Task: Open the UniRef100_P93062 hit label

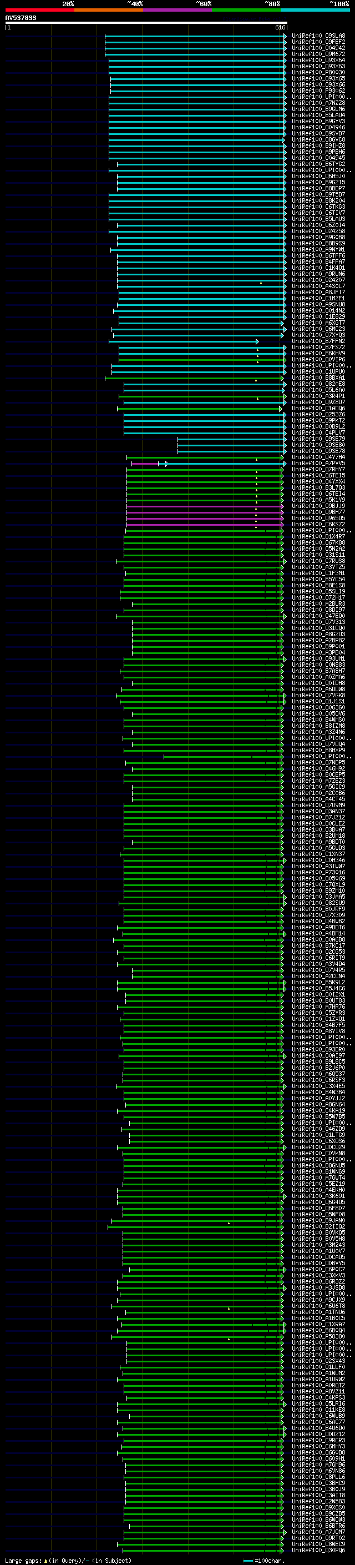Action: coord(318,90)
